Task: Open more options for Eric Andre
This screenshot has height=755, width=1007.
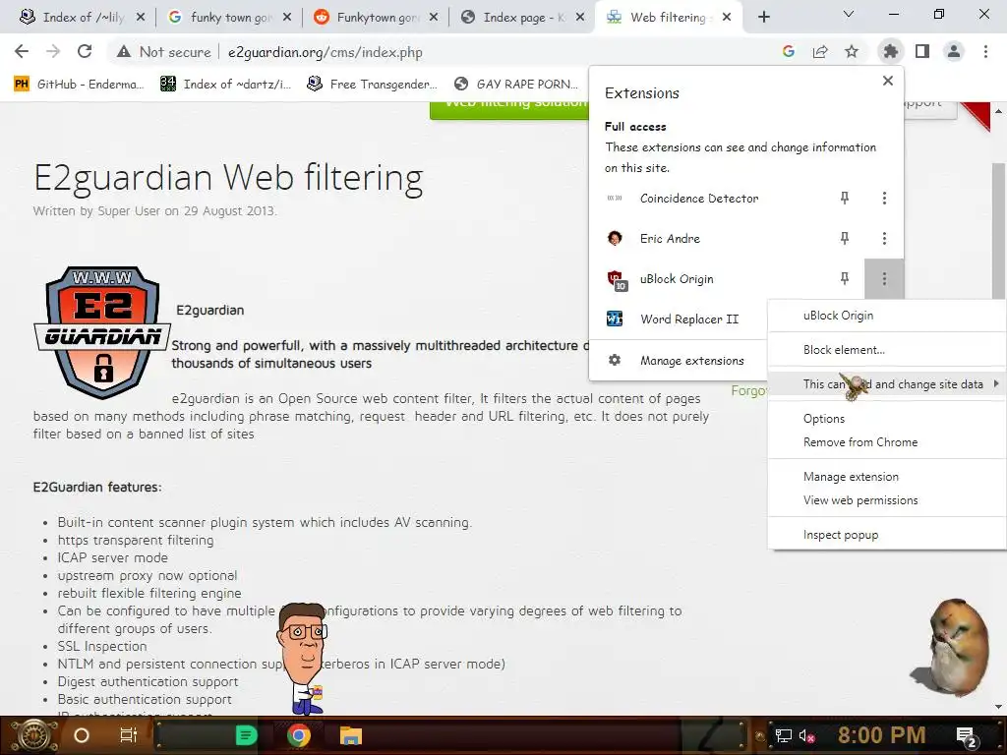Action: 884,239
